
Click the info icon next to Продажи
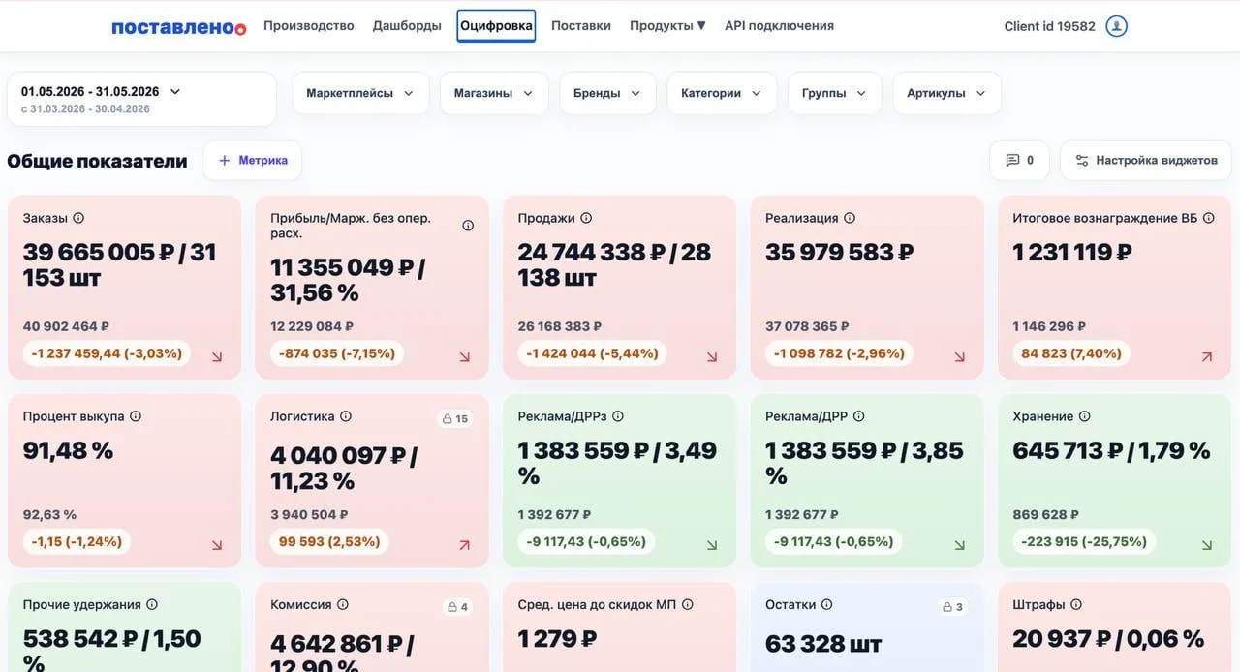pyautogui.click(x=586, y=218)
